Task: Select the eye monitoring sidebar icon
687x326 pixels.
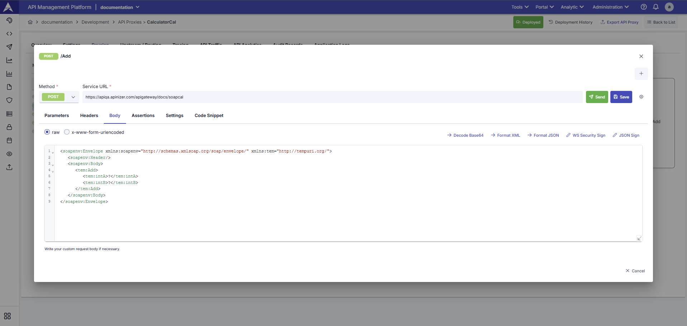Action: [x=9, y=154]
